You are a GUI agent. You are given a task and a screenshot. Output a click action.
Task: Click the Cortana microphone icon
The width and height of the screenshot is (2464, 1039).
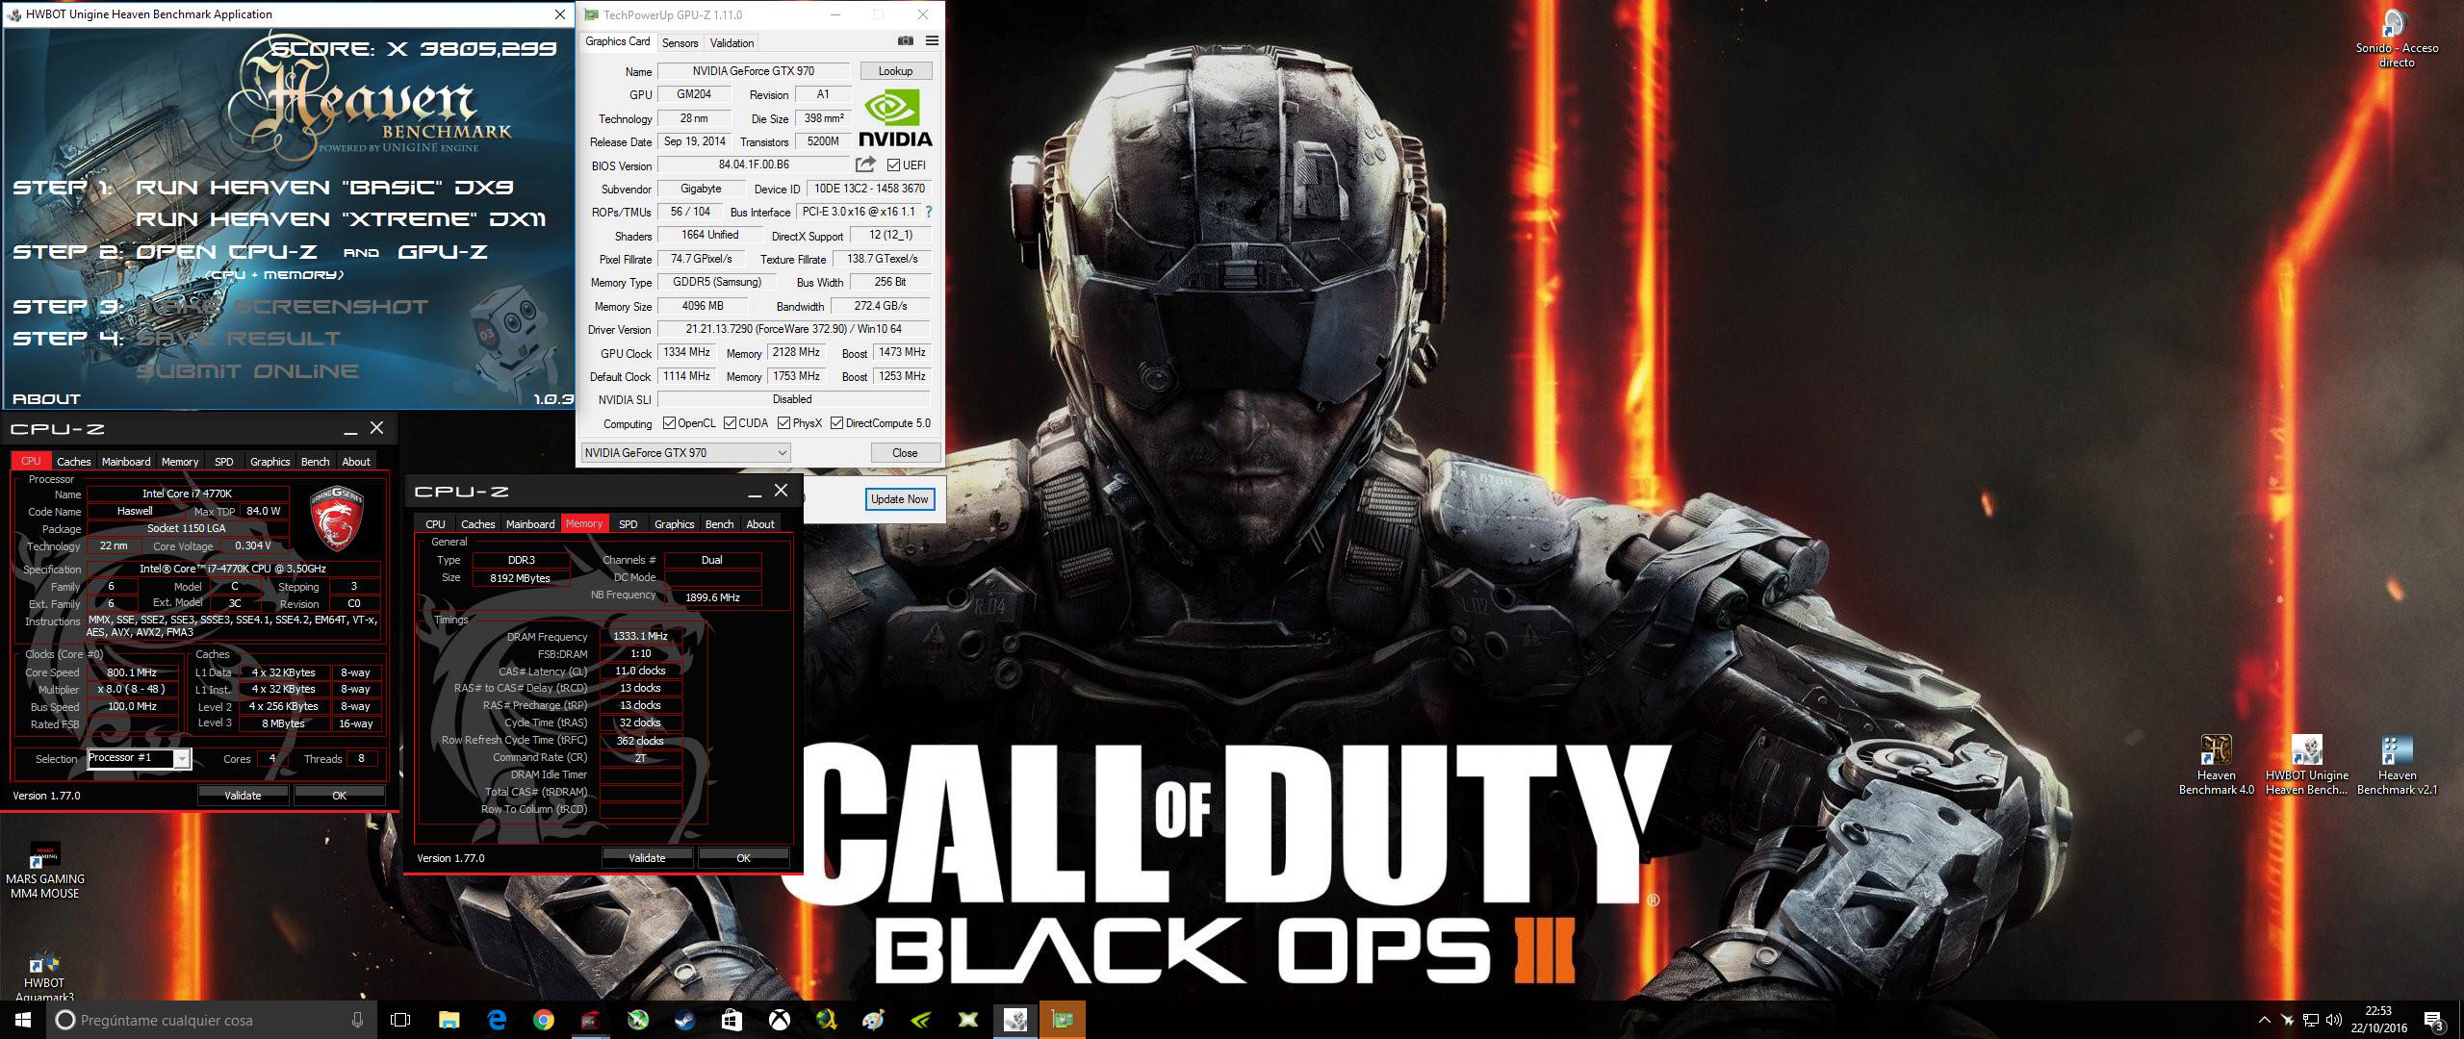pos(358,1020)
